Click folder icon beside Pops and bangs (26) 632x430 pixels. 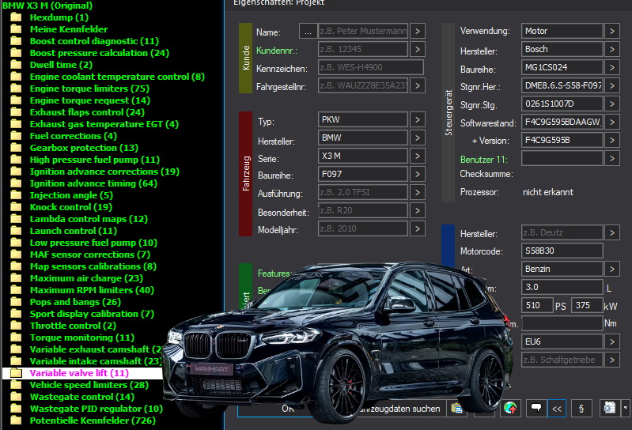point(16,302)
